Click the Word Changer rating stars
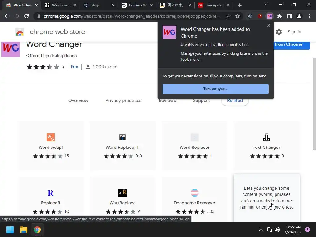Screen dimensions: 316x237 pos(43,67)
